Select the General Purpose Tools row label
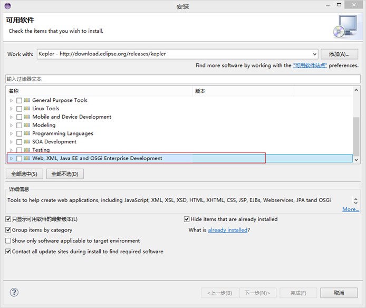 pyautogui.click(x=60, y=100)
